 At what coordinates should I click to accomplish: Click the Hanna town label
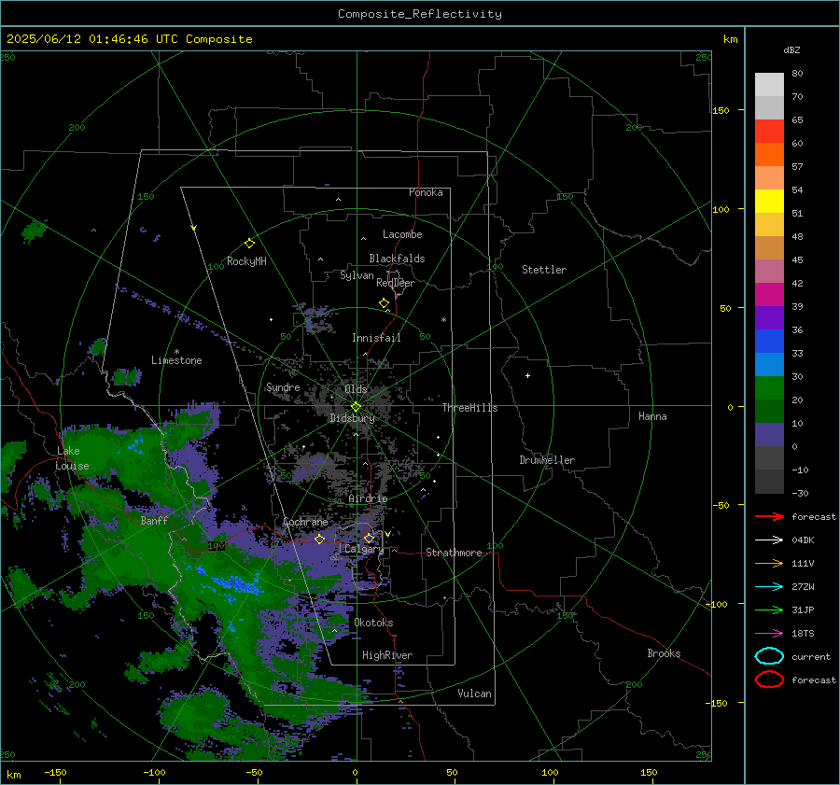[652, 416]
